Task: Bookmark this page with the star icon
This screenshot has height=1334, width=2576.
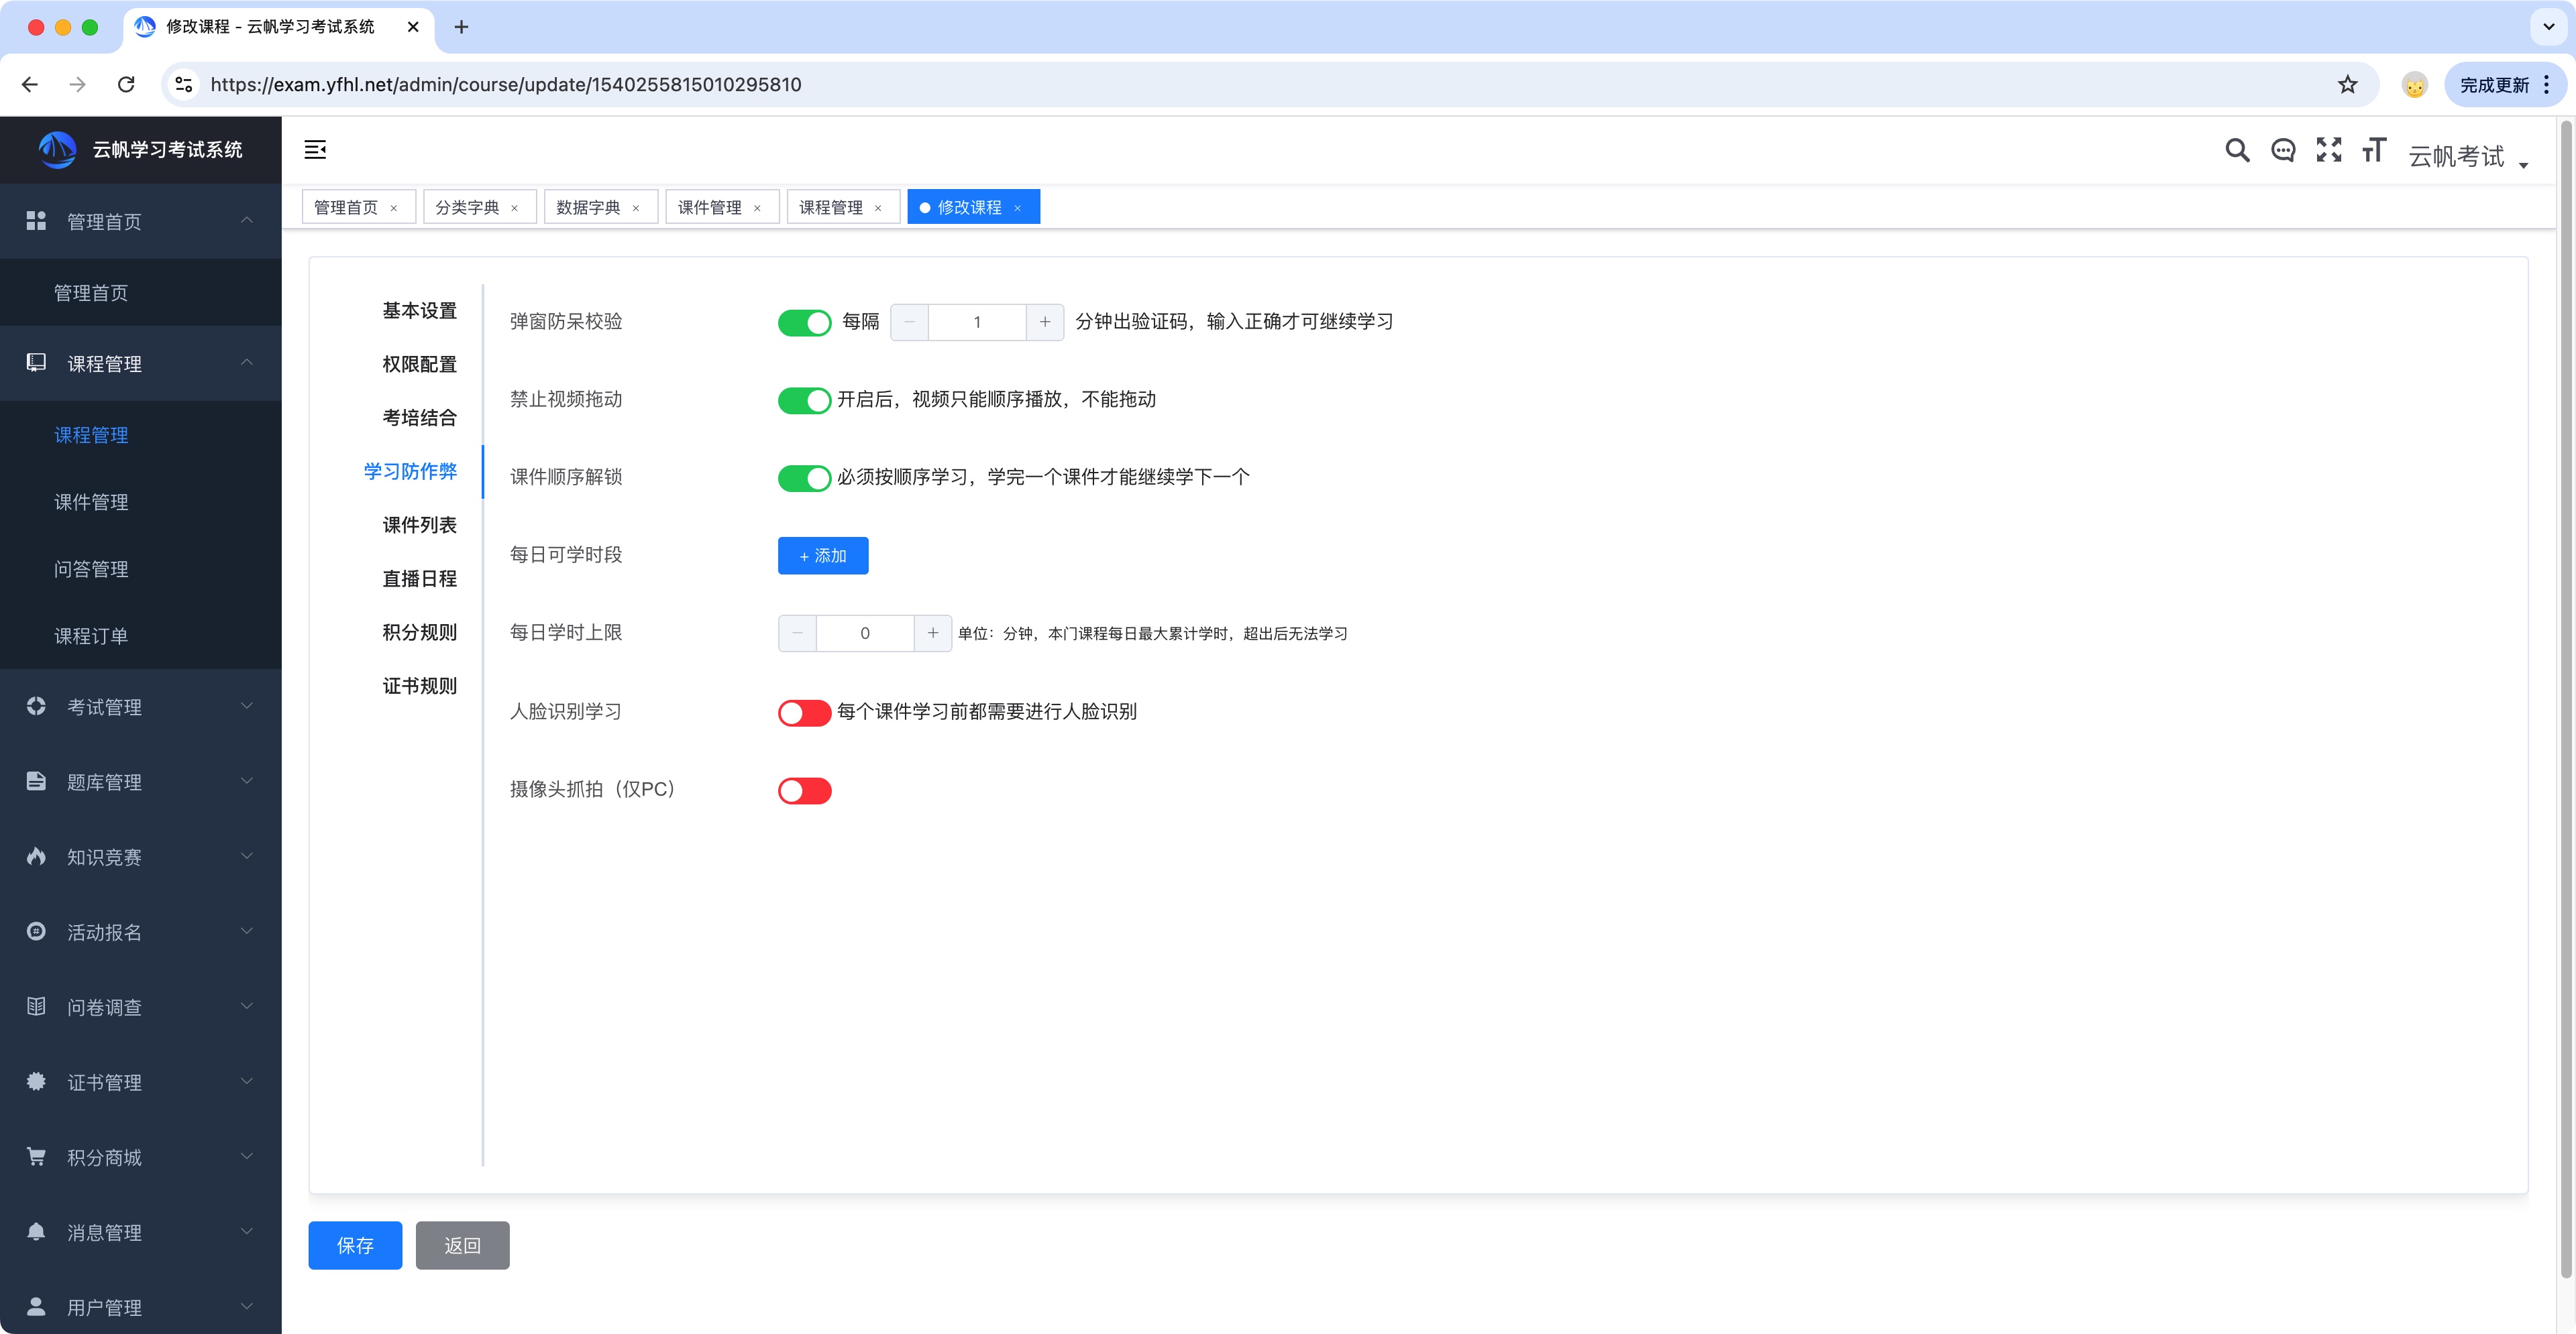Action: [x=2348, y=85]
